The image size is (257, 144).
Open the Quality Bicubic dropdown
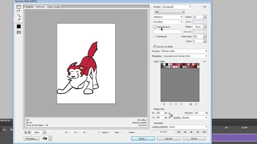(x=195, y=118)
